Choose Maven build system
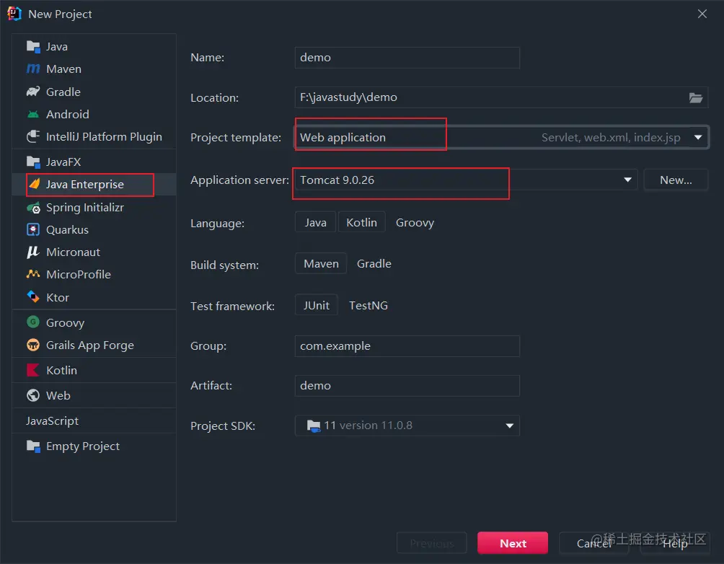 pyautogui.click(x=321, y=264)
